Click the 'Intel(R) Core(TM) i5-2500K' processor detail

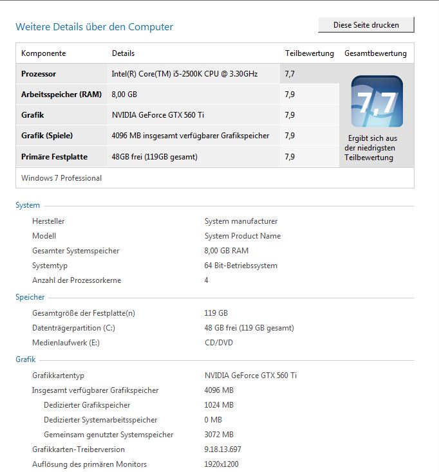tap(184, 74)
